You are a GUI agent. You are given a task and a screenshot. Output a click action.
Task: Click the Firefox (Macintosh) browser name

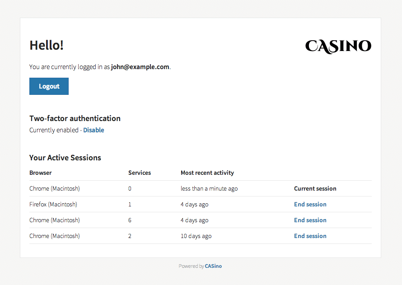click(53, 204)
